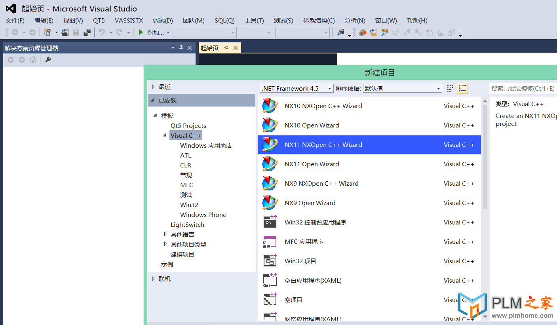Click the Visual Assist find symbol icon
Viewport: 557px width, 325px height.
point(384,32)
